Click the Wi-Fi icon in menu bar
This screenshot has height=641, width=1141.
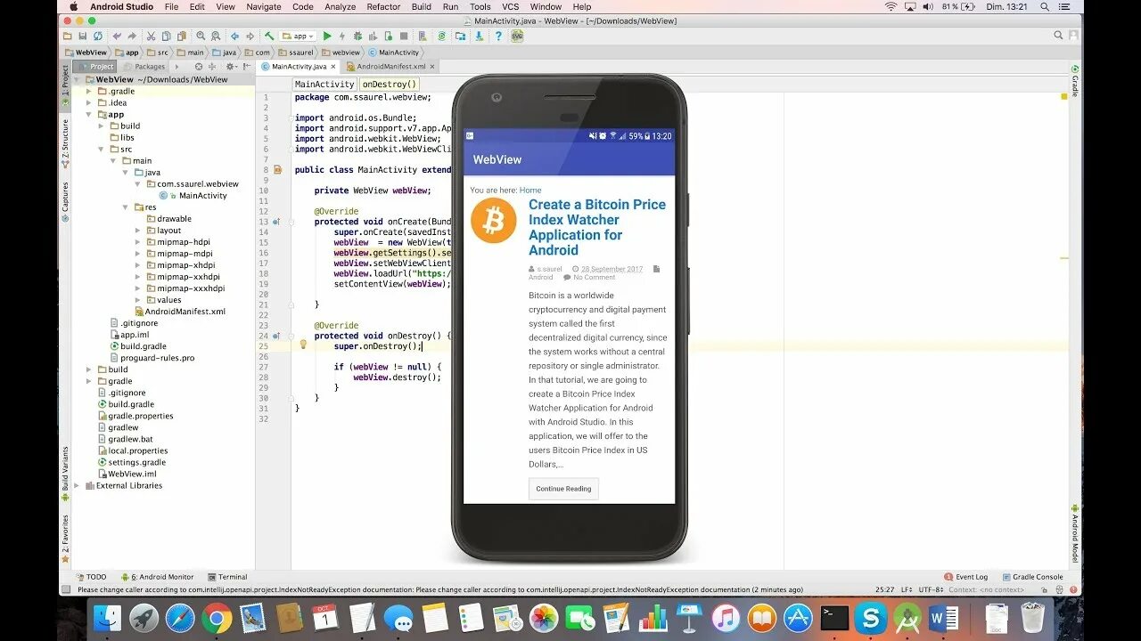891,6
